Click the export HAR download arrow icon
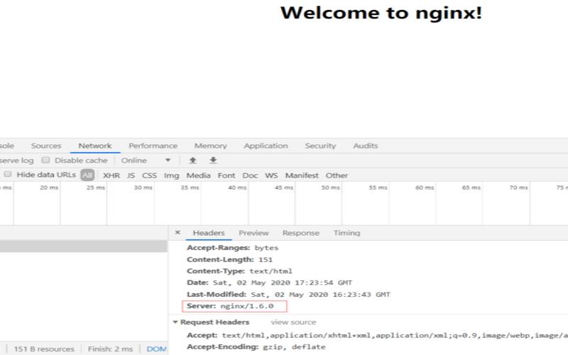 click(213, 160)
